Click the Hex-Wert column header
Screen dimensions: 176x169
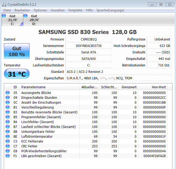(153, 87)
